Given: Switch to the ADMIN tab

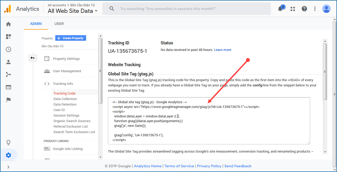Looking at the screenshot, I should click(36, 24).
